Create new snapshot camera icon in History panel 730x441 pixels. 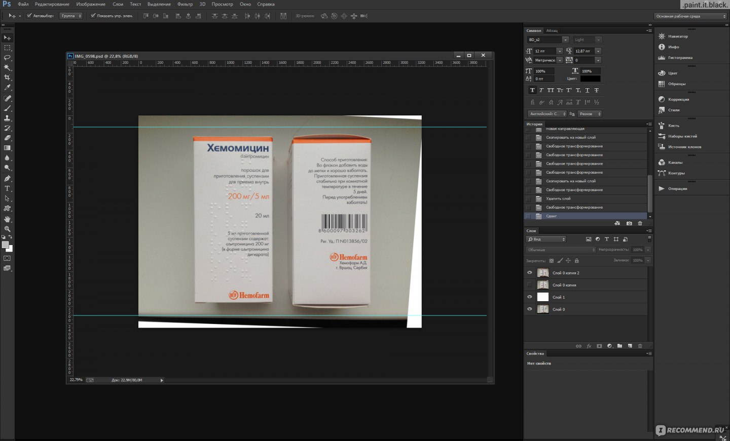[629, 223]
